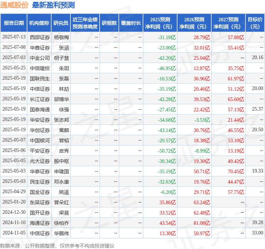The height and width of the screenshot is (249, 265).
Task: Click the 覆盖时长 column header
Action: 131,23
